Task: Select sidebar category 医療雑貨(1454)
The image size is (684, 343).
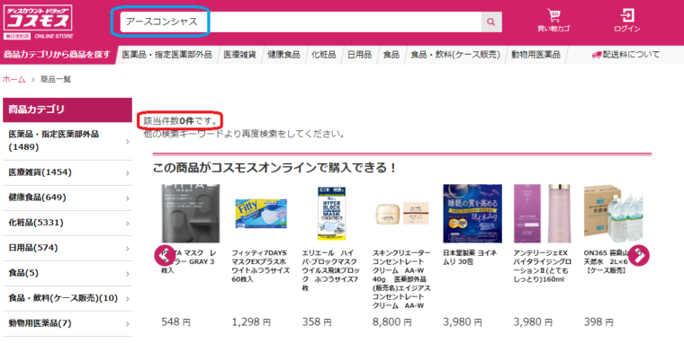Action: (67, 172)
